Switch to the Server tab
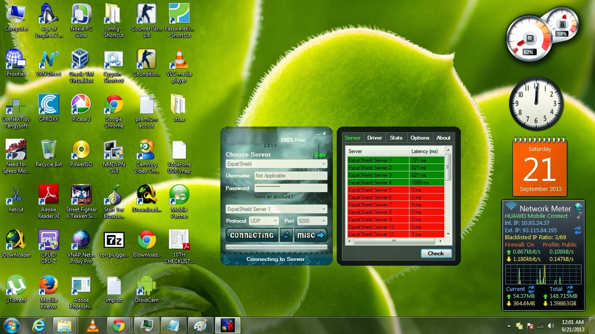The height and width of the screenshot is (334, 595). (x=352, y=138)
